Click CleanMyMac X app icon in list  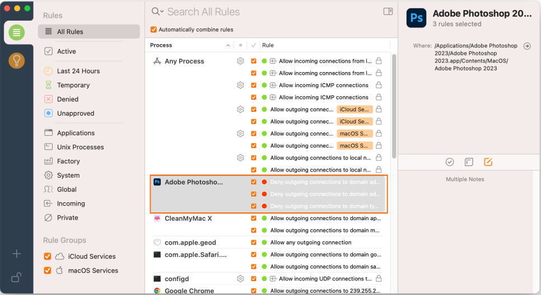[157, 218]
